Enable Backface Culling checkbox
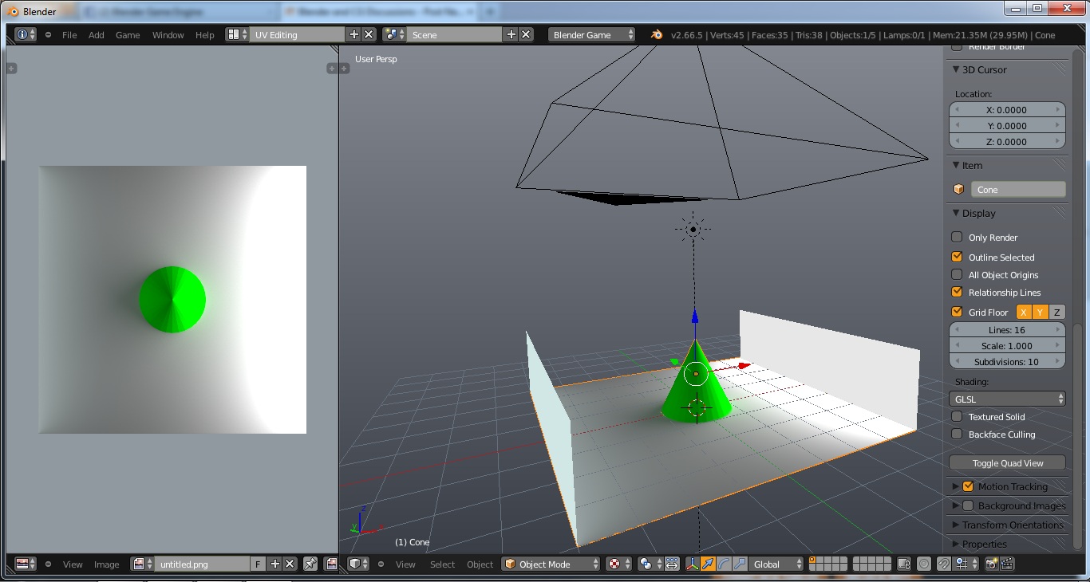1090x582 pixels. (x=957, y=434)
